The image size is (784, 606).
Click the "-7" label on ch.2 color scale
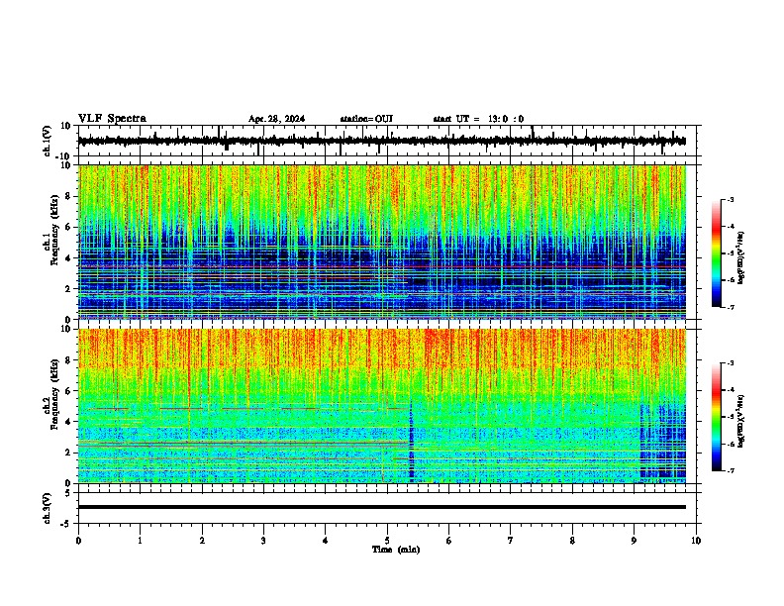[731, 470]
